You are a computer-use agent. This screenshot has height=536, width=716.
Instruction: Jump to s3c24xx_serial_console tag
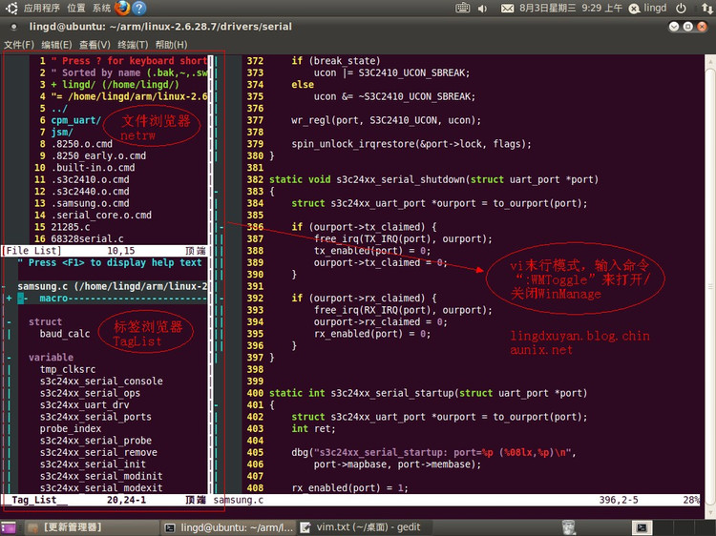point(101,381)
